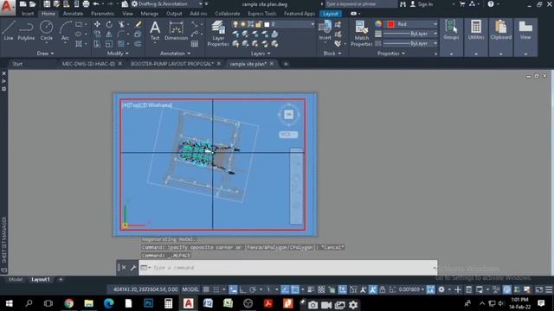Toggle the grid display in status bar
The image size is (554, 311).
tap(206, 289)
